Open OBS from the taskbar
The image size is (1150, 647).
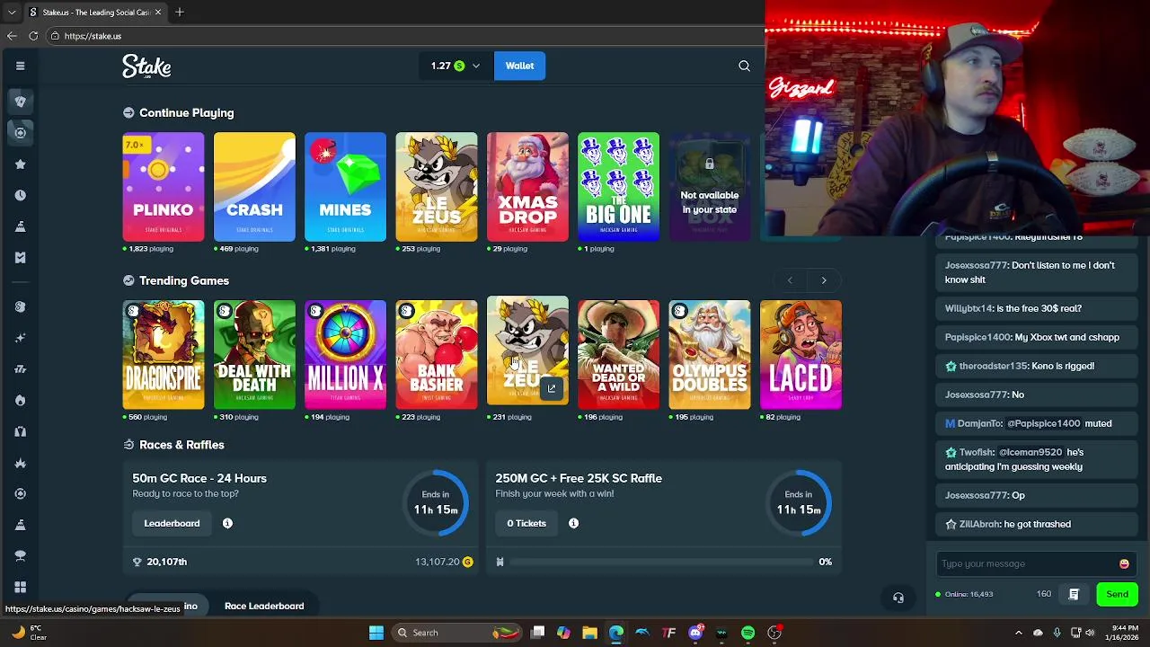(x=774, y=633)
